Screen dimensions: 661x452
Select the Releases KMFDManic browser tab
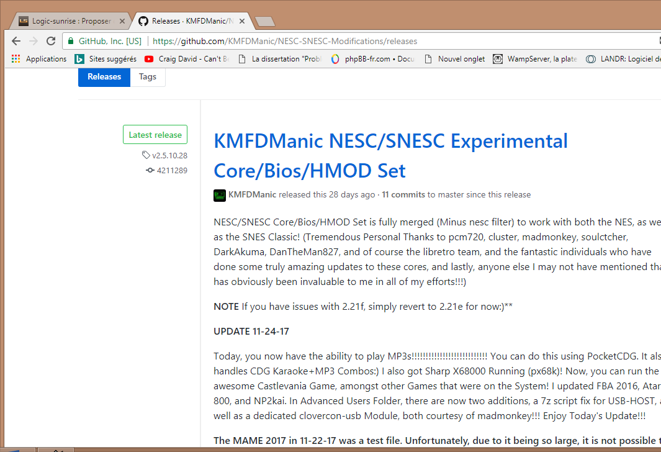(191, 21)
